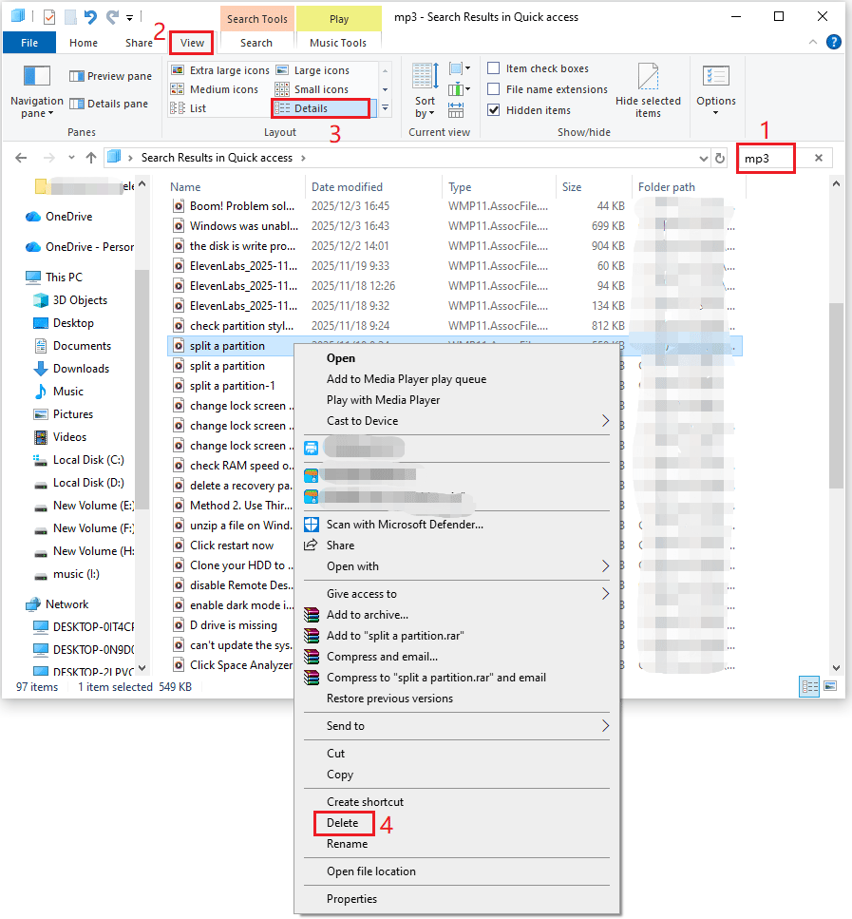Image resolution: width=852 pixels, height=919 pixels.
Task: Open address bar history dropdown
Action: click(703, 159)
